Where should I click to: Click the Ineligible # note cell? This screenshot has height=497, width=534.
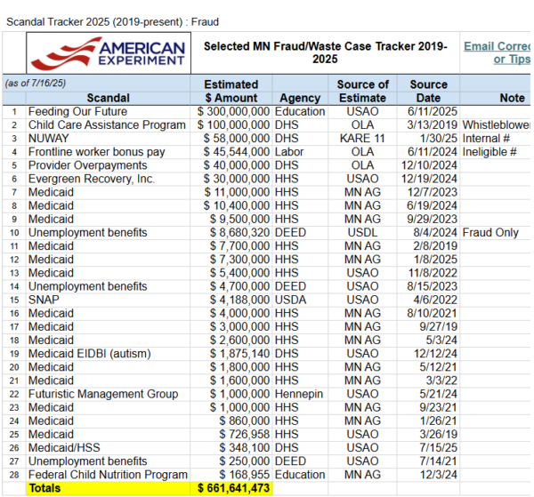pos(495,152)
